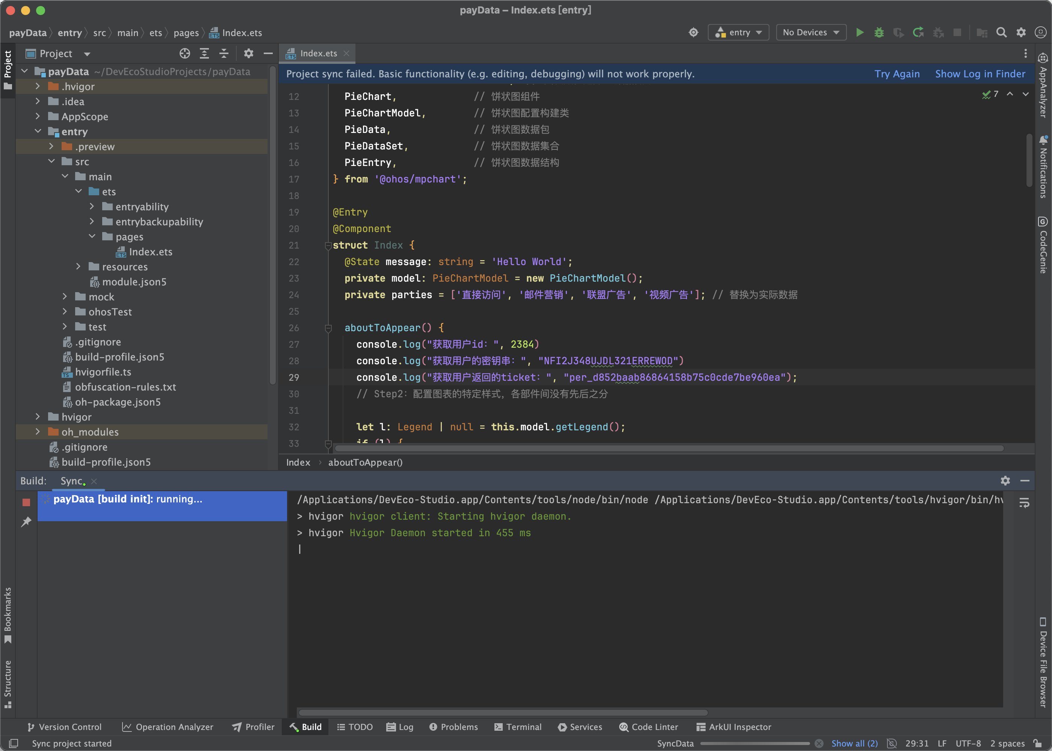1052x751 pixels.
Task: Toggle soft-wrap in build output
Action: pos(1024,503)
